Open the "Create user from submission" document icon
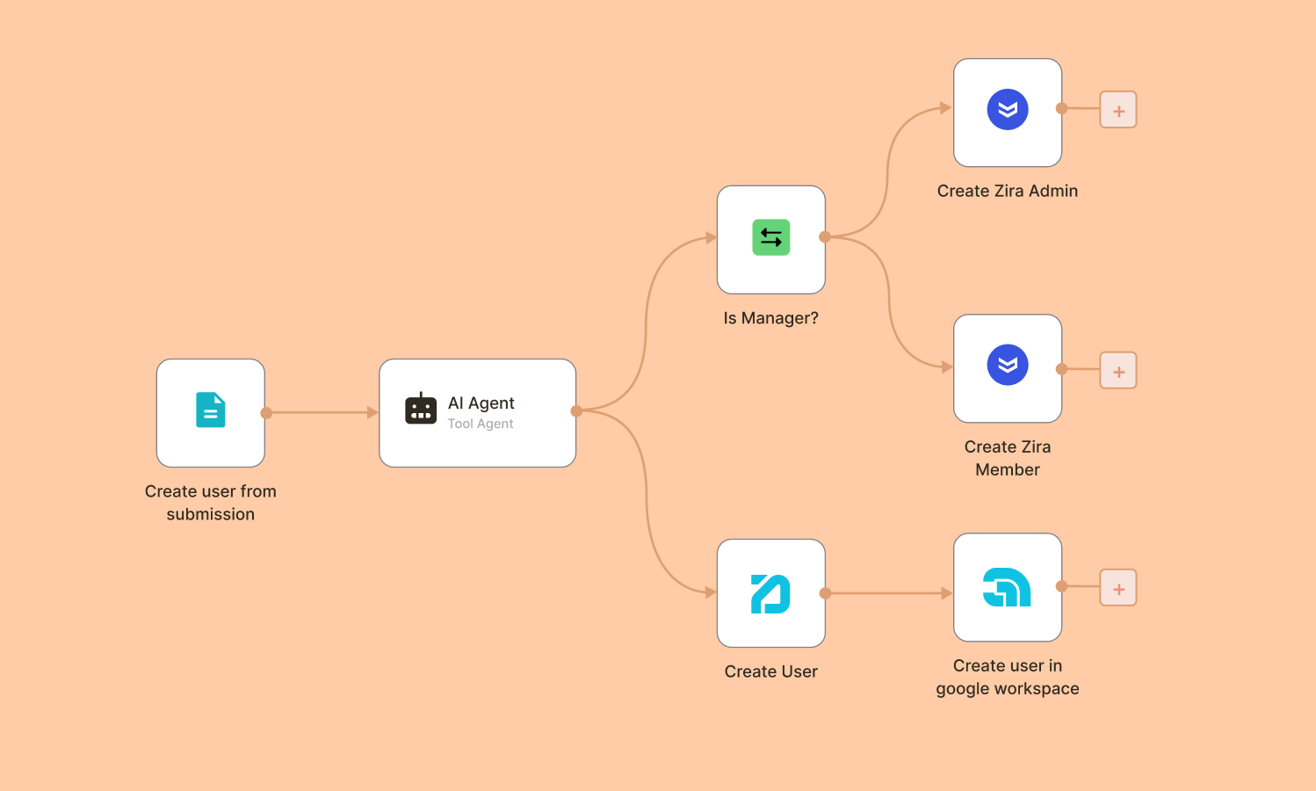 click(210, 410)
